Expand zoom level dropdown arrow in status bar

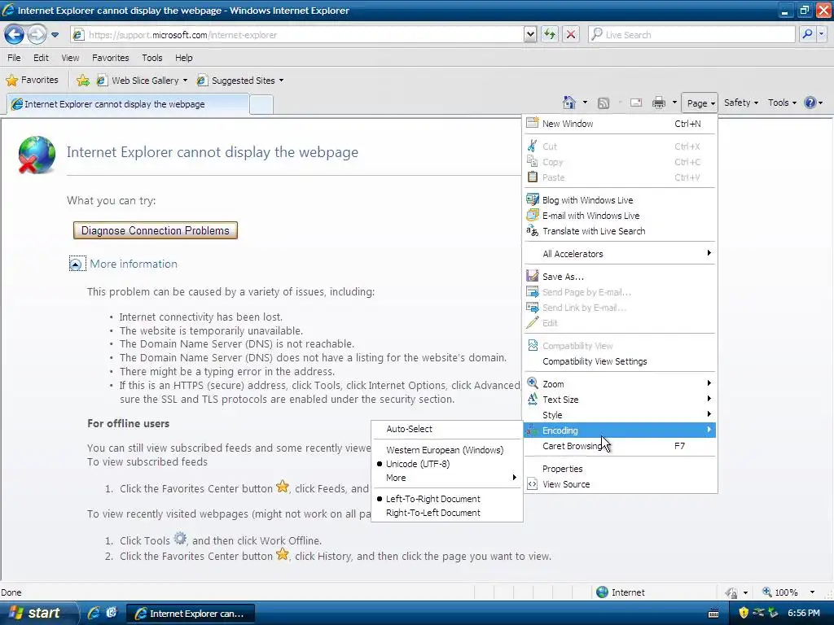(x=812, y=592)
